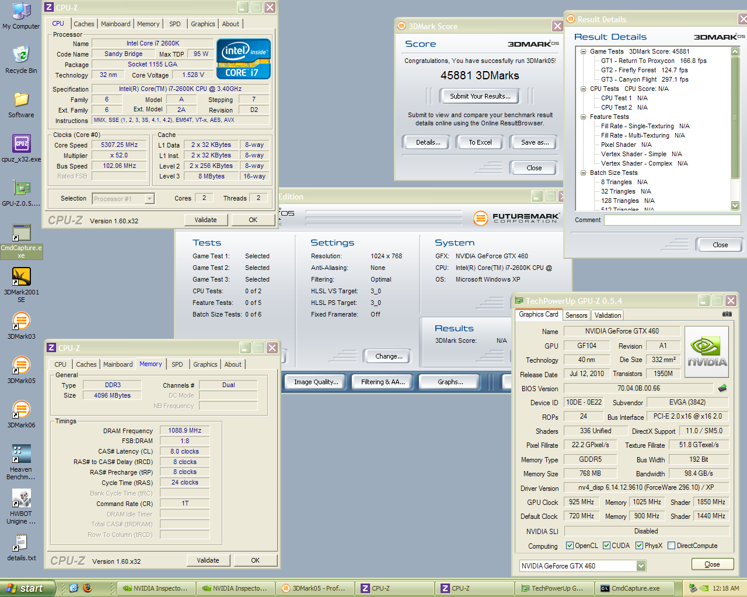Select the CmdCapture.exe desktop shortcut

pyautogui.click(x=21, y=241)
